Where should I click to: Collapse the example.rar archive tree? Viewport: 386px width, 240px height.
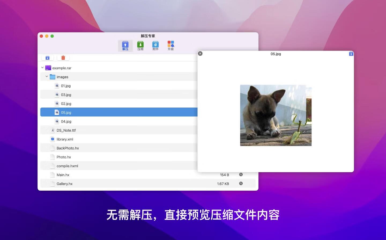(x=42, y=68)
